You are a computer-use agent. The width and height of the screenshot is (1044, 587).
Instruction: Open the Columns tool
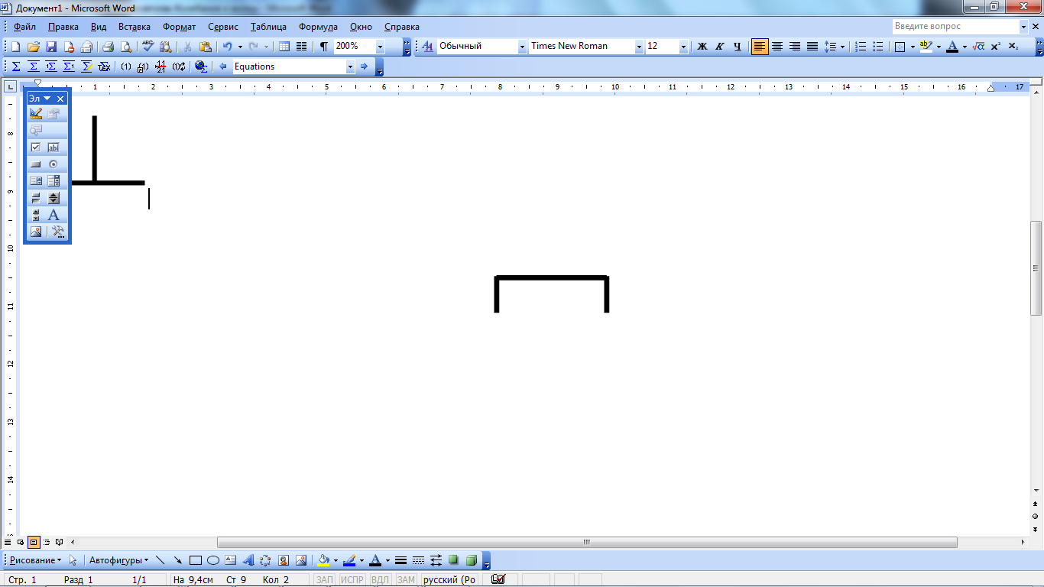[x=302, y=47]
